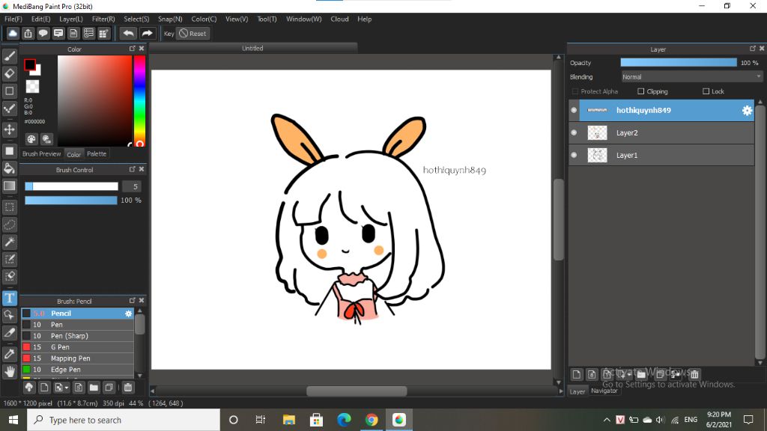Image resolution: width=767 pixels, height=431 pixels.
Task: Choose the Select Eraser tool
Action: 9,277
